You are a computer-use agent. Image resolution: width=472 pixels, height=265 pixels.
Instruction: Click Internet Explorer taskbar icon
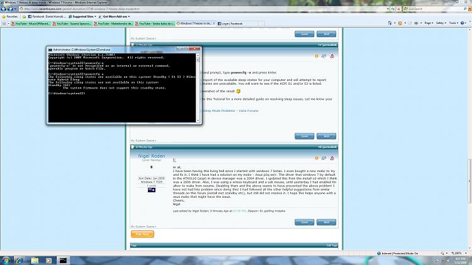click(20, 261)
